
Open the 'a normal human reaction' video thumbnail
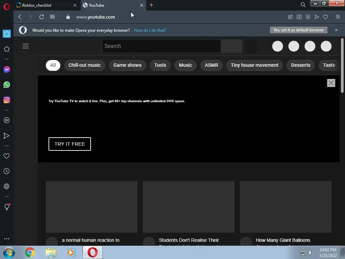pos(92,207)
